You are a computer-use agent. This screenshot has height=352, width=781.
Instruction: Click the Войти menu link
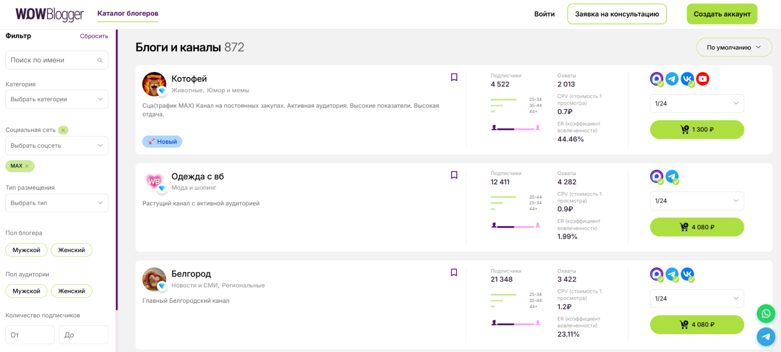tap(544, 14)
